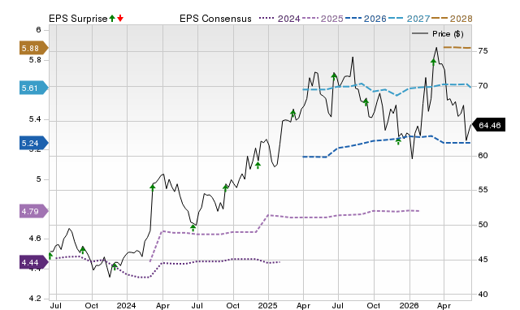
Task: Click the EPS Consensus legend label
Action: 215,19
